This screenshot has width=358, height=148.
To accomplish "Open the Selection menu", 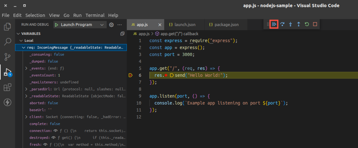I will (35, 15).
